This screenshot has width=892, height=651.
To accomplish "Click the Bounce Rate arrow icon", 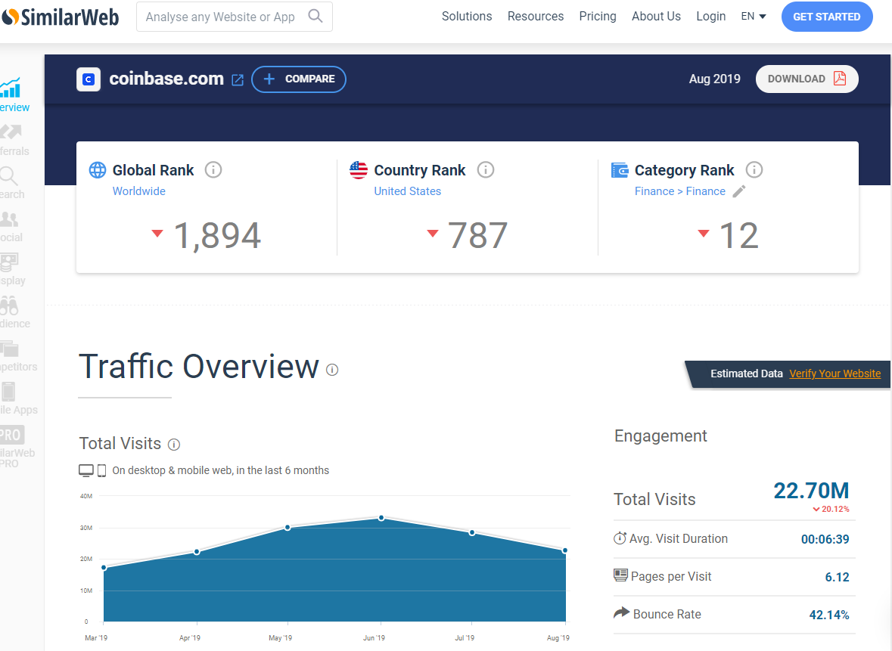I will 622,612.
